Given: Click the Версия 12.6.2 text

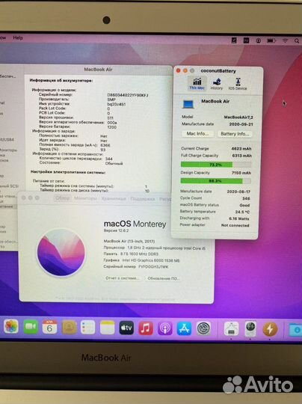Looking at the screenshot, I should coord(116,230).
